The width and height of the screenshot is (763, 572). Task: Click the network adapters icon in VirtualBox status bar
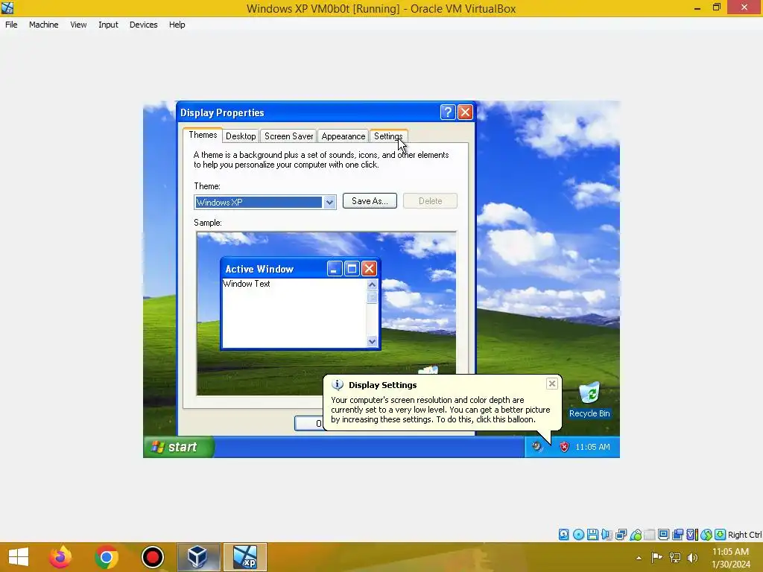621,535
